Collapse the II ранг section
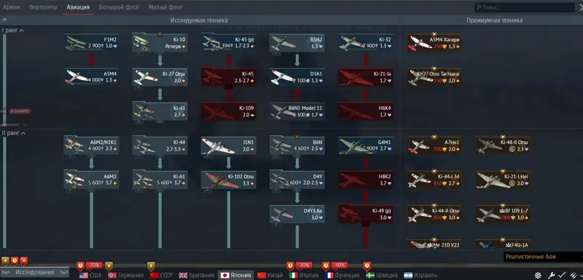The width and height of the screenshot is (583, 280). tap(14, 133)
